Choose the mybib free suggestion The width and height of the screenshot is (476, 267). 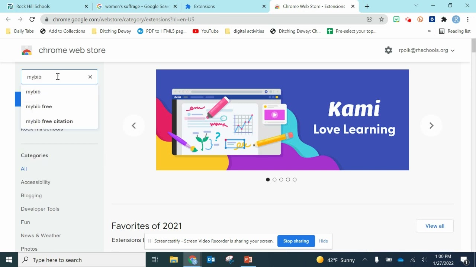point(59,106)
